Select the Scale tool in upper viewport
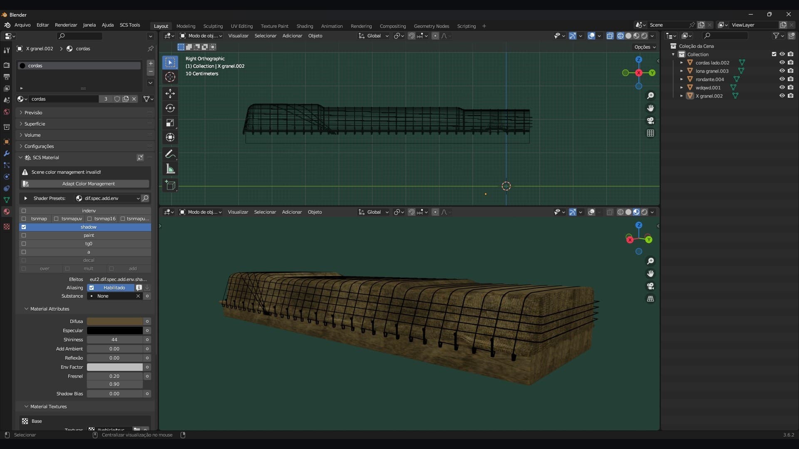The height and width of the screenshot is (449, 799). [x=170, y=123]
